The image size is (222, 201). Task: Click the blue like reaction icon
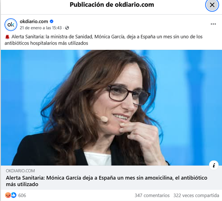tap(14, 195)
